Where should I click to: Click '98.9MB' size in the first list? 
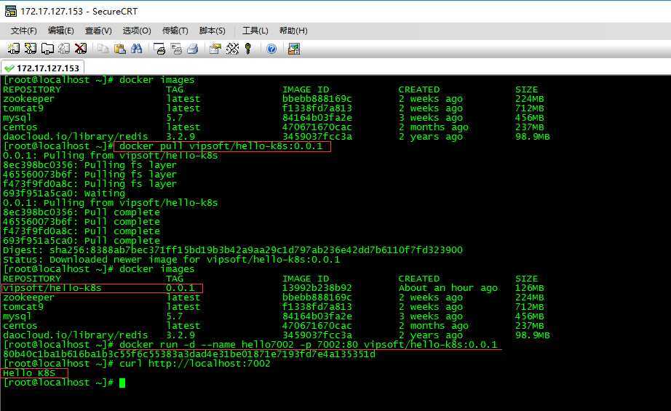point(532,137)
